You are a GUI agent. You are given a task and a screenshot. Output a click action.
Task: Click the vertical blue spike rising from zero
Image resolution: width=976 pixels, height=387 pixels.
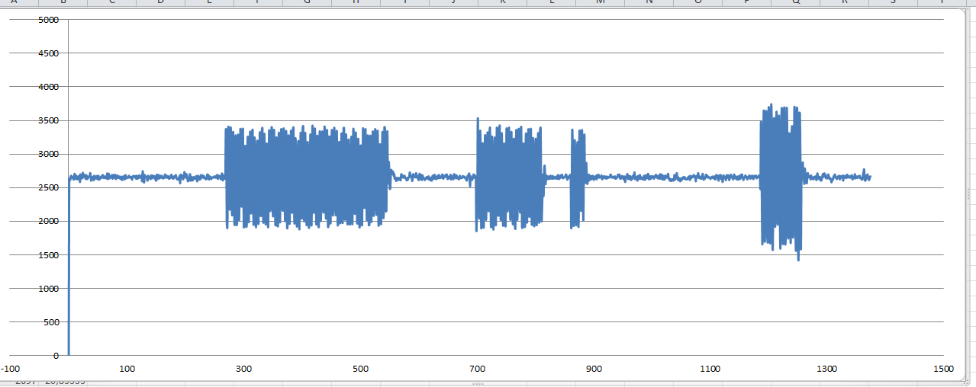[69, 267]
